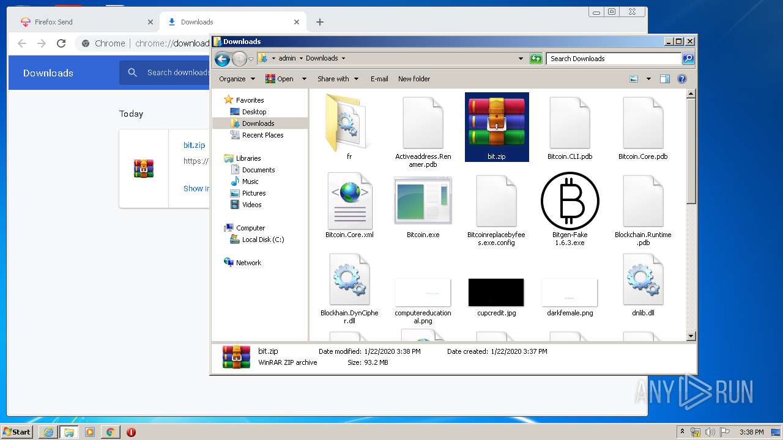Click the search magnifier icon in Explorer
783x440 pixels.
(x=688, y=59)
